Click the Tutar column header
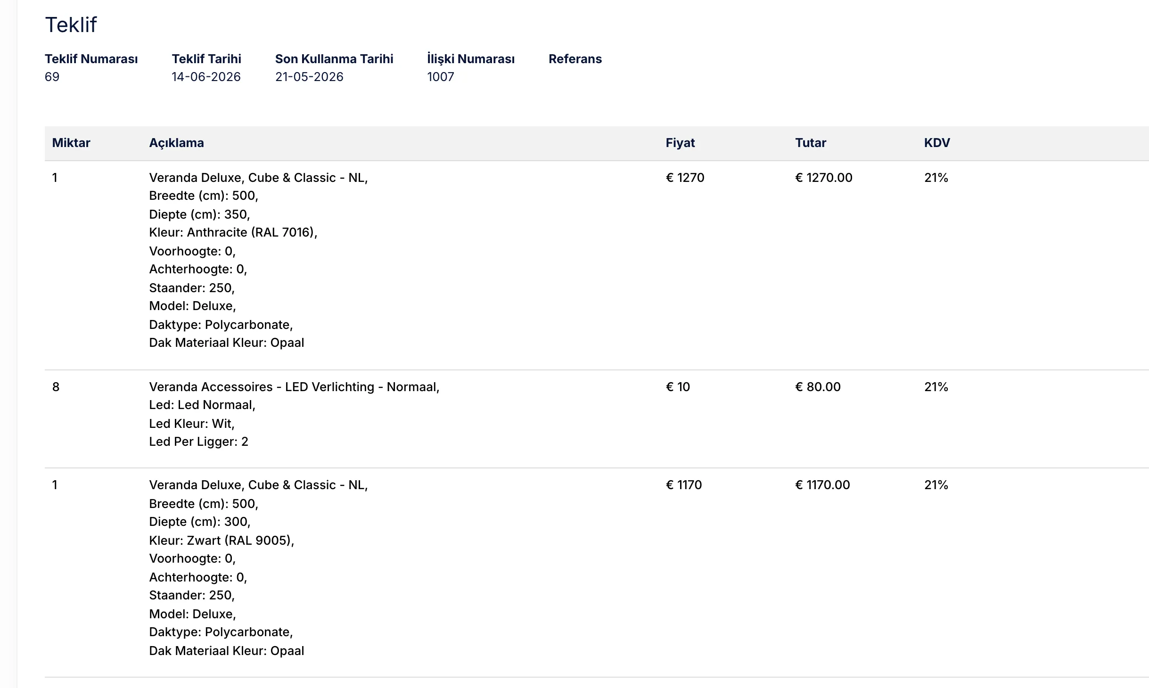 pyautogui.click(x=811, y=143)
